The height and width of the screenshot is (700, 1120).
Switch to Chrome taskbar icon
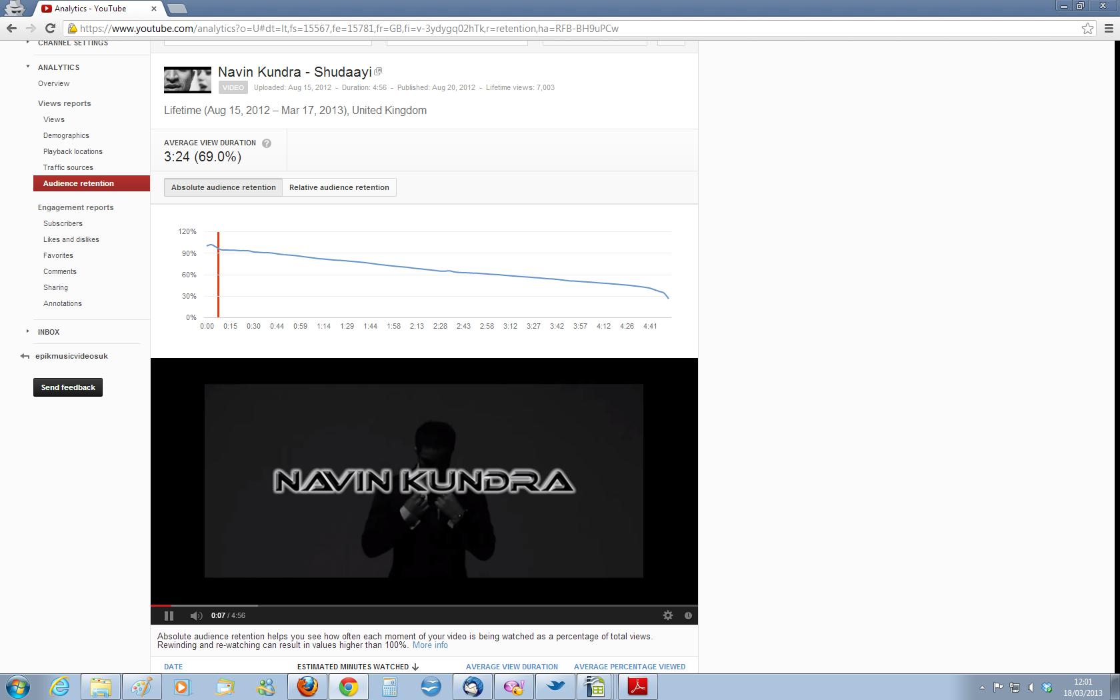(348, 686)
